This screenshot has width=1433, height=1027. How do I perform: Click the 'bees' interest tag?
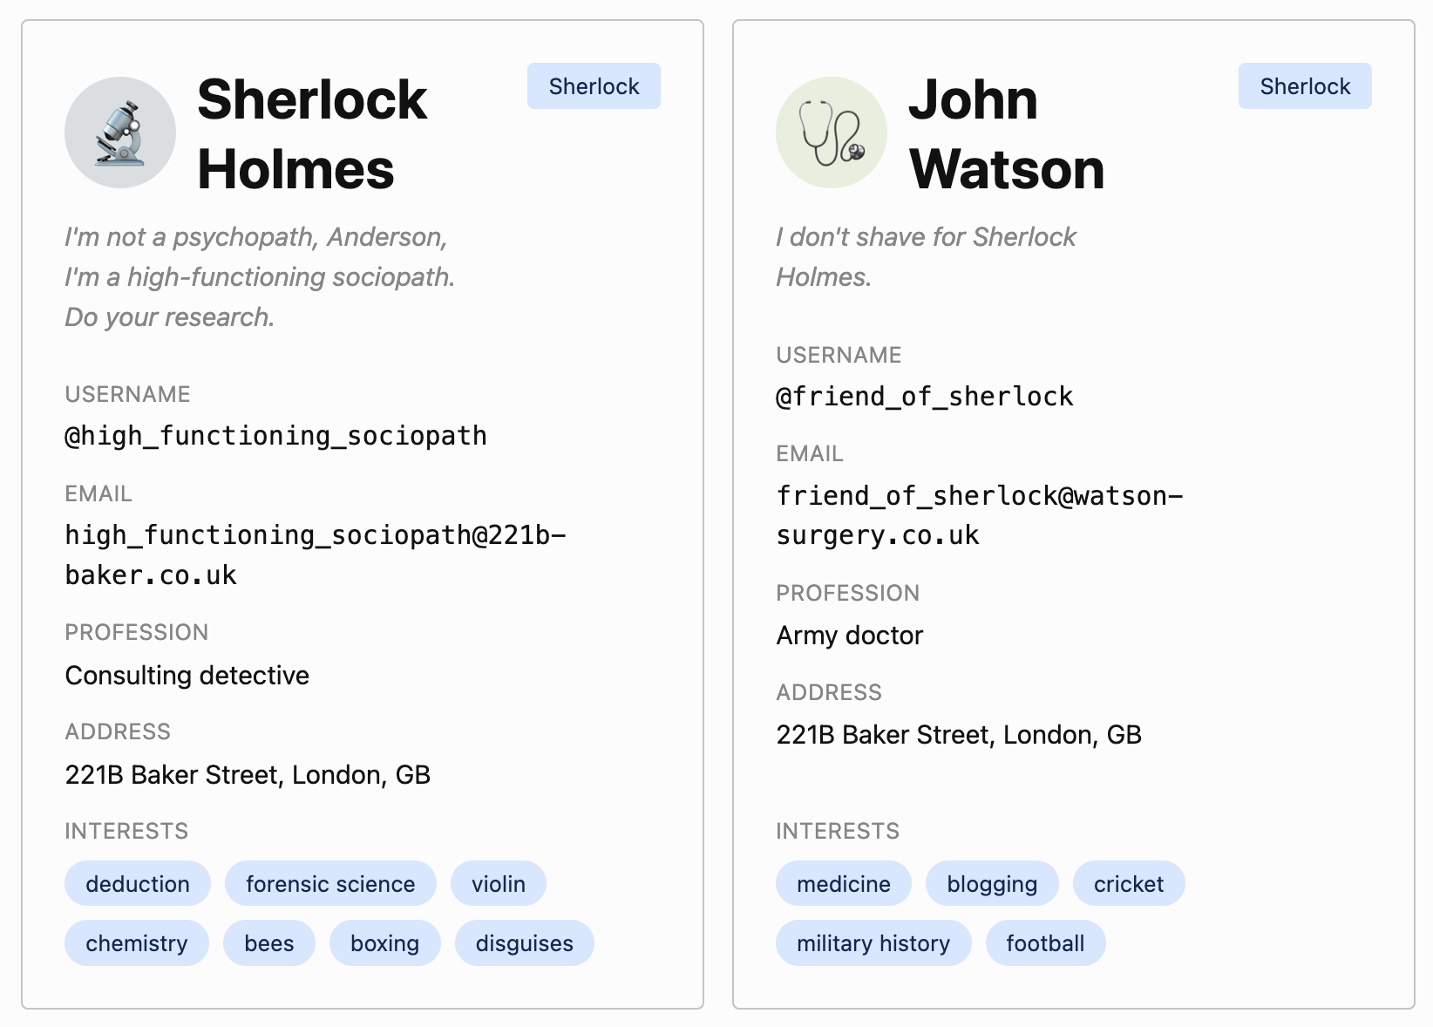tap(269, 943)
